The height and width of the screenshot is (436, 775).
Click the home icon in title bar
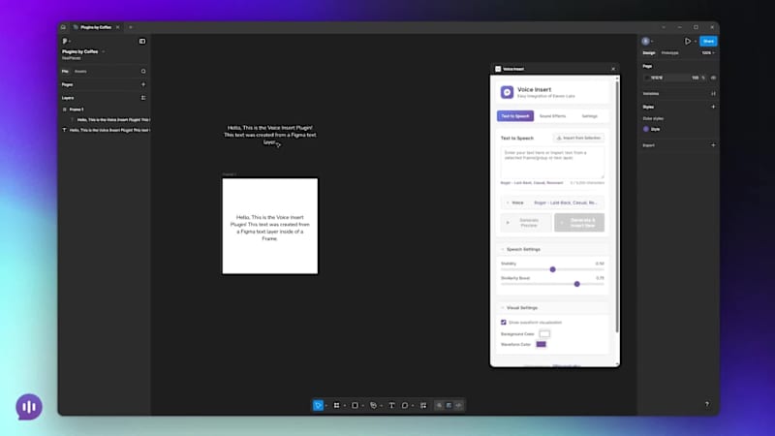coord(63,27)
